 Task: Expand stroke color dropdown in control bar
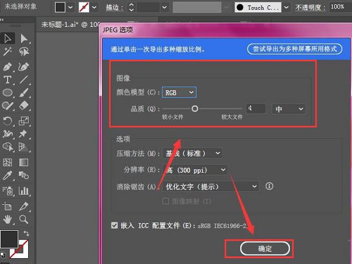(94, 8)
